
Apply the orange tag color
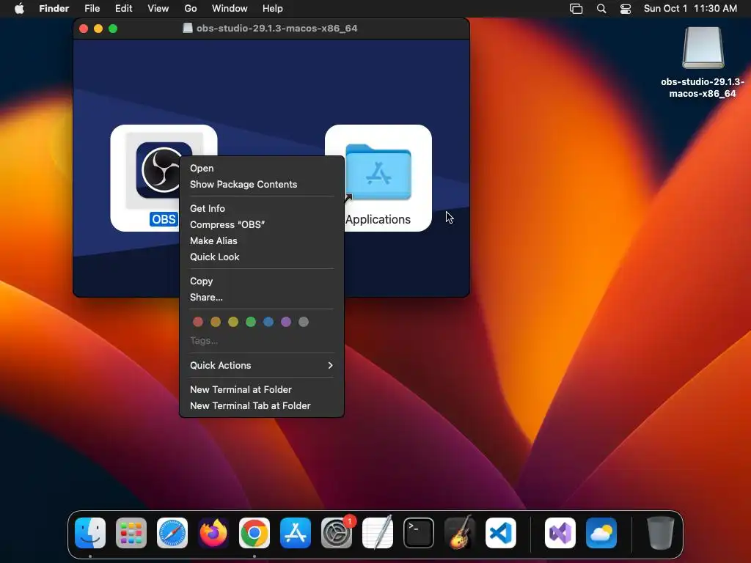[x=216, y=322]
